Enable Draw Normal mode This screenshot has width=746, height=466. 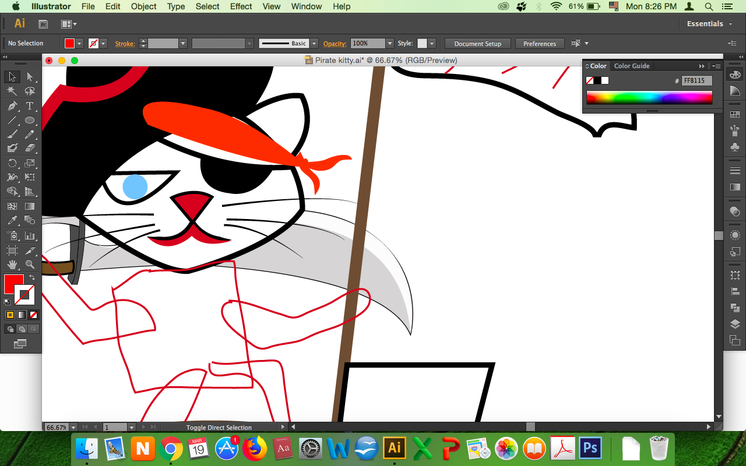pos(10,329)
